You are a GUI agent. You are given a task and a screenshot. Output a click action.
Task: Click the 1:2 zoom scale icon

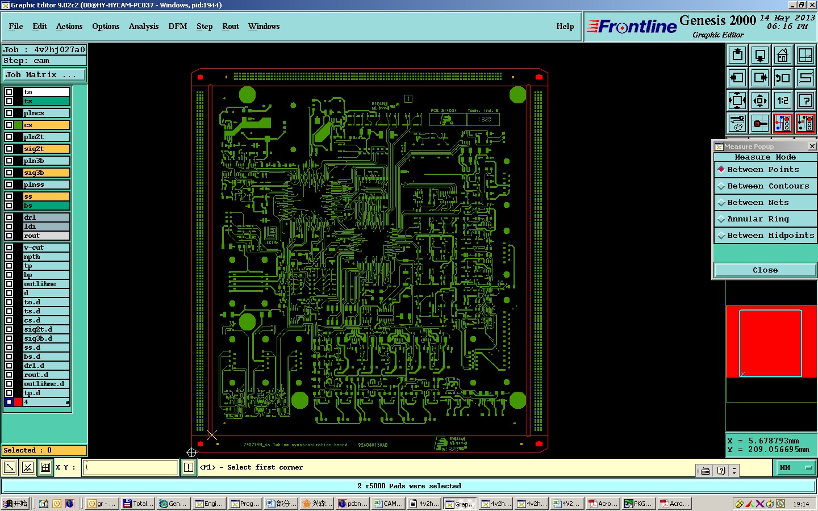pos(783,100)
